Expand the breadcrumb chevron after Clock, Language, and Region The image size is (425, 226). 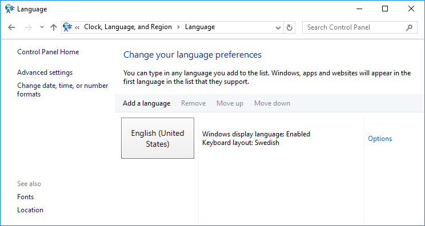(179, 27)
